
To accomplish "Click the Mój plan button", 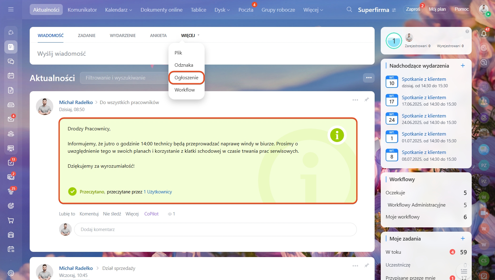I will [437, 9].
